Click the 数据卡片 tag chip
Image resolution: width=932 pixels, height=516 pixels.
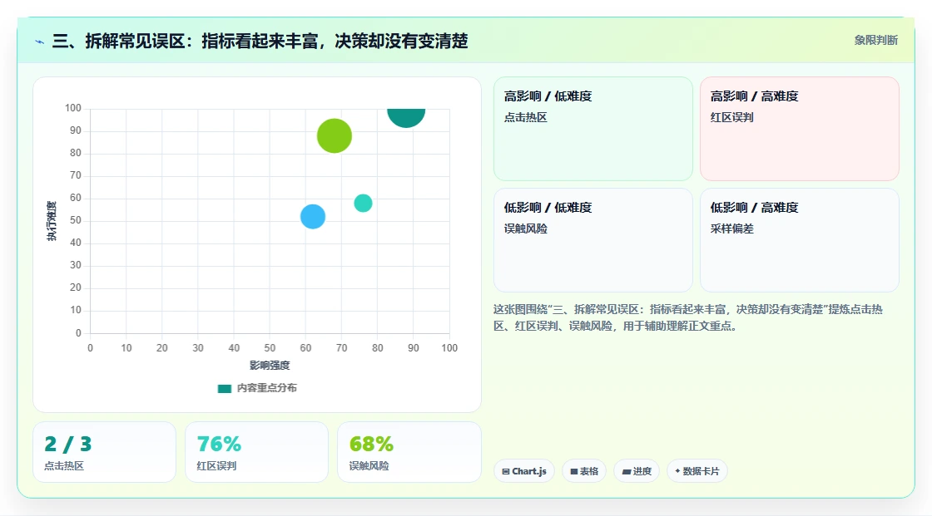(x=697, y=471)
